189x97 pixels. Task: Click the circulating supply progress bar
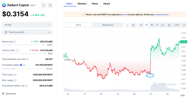[x=23, y=69]
